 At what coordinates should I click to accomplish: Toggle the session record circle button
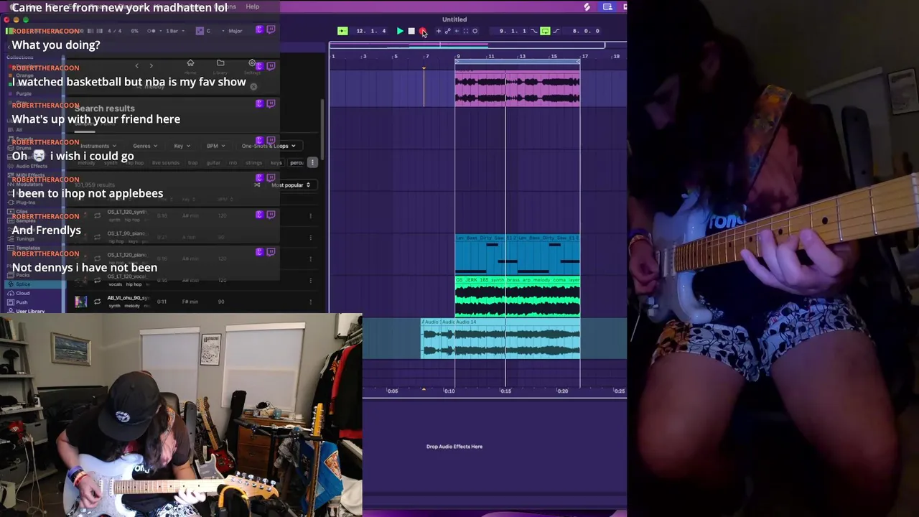(x=475, y=31)
